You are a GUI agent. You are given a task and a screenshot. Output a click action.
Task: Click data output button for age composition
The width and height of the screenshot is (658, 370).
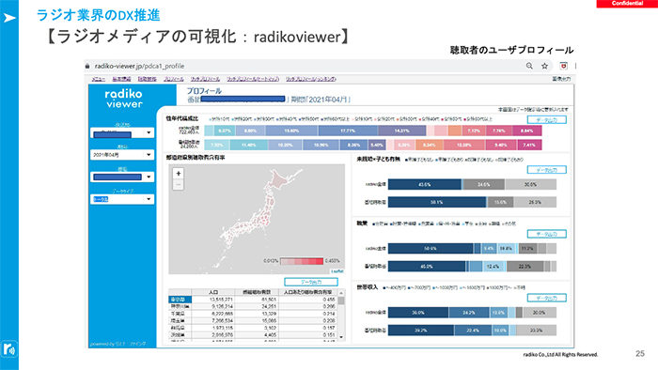pos(547,120)
